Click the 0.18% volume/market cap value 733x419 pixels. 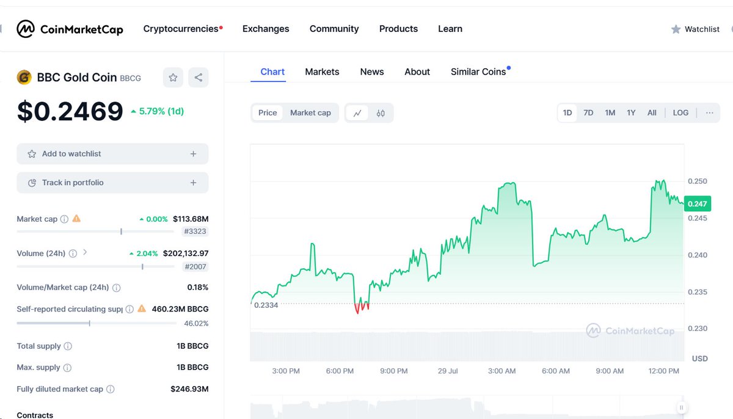pyautogui.click(x=198, y=288)
